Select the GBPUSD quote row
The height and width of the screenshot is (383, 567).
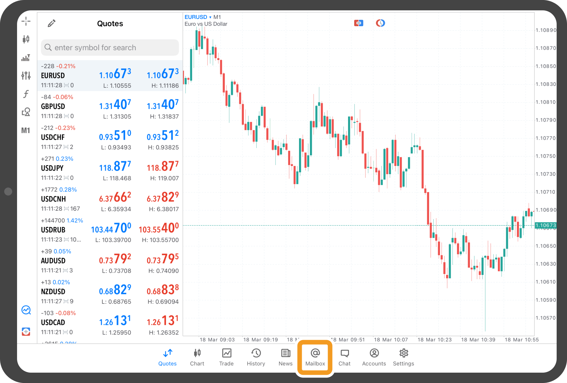click(x=110, y=107)
